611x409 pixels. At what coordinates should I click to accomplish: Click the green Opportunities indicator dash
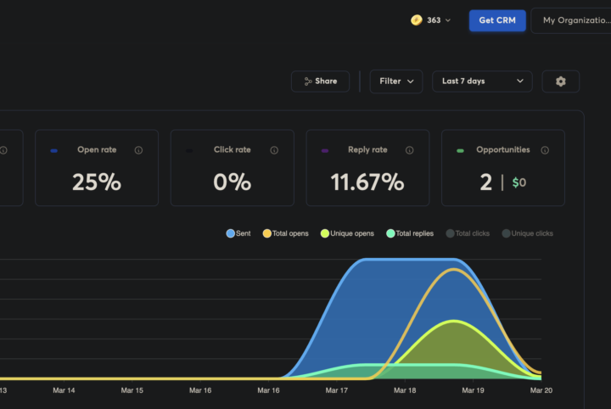pyautogui.click(x=460, y=151)
